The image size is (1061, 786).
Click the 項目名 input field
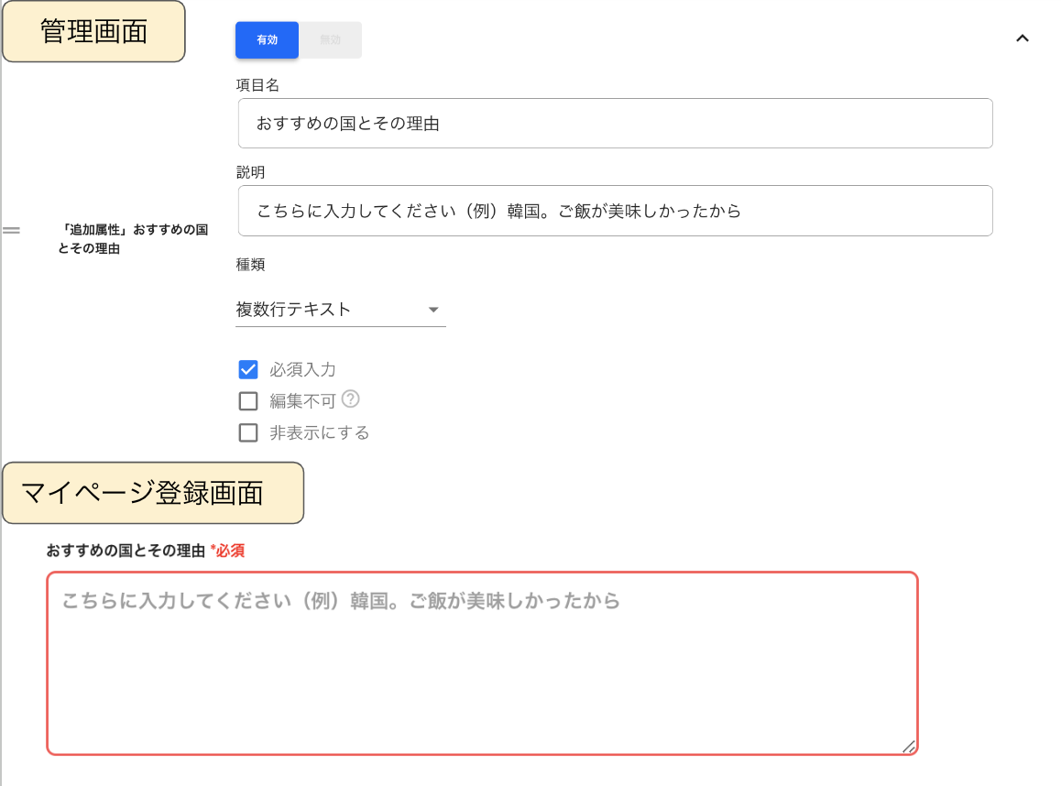(x=615, y=123)
